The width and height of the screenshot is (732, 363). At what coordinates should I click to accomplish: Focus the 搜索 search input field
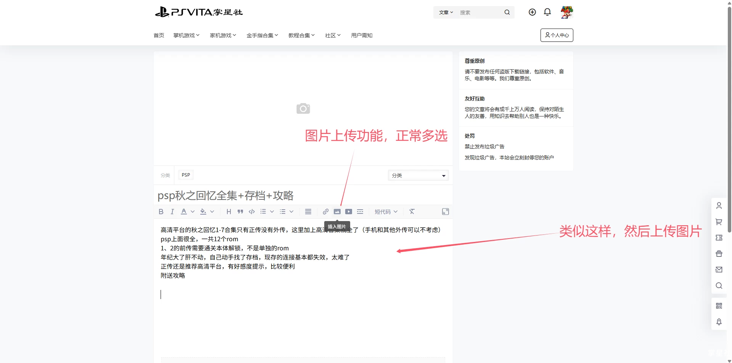[x=480, y=12]
